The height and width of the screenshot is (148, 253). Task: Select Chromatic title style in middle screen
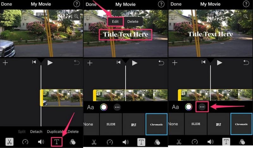pos(156,124)
